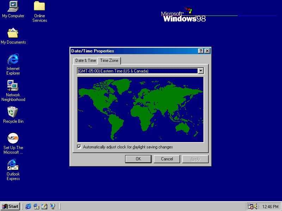Click the question mark help button
This screenshot has height=211, width=282.
[x=201, y=51]
